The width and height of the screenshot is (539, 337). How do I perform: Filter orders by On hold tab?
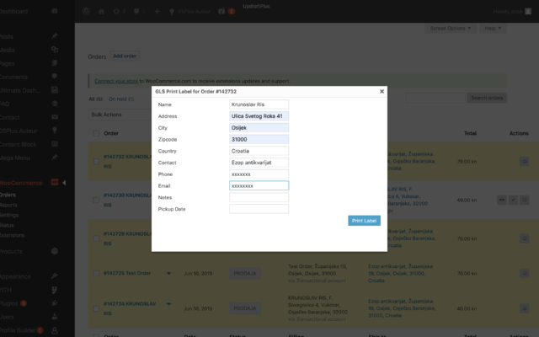coord(120,99)
